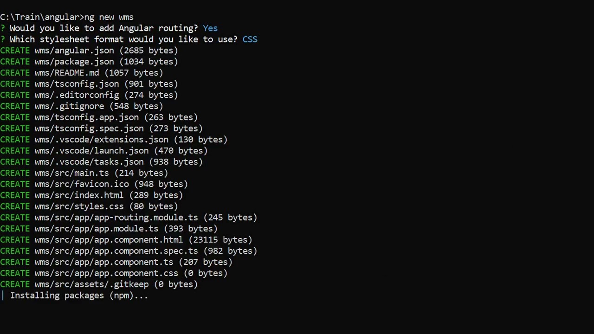Click the wms/src/assets/.gitkeep path
This screenshot has width=594, height=334.
point(91,284)
